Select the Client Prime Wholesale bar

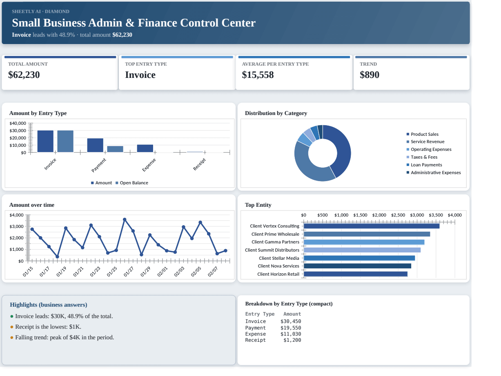367,234
